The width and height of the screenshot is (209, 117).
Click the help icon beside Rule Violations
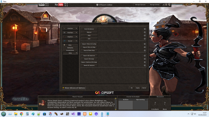coord(145,29)
